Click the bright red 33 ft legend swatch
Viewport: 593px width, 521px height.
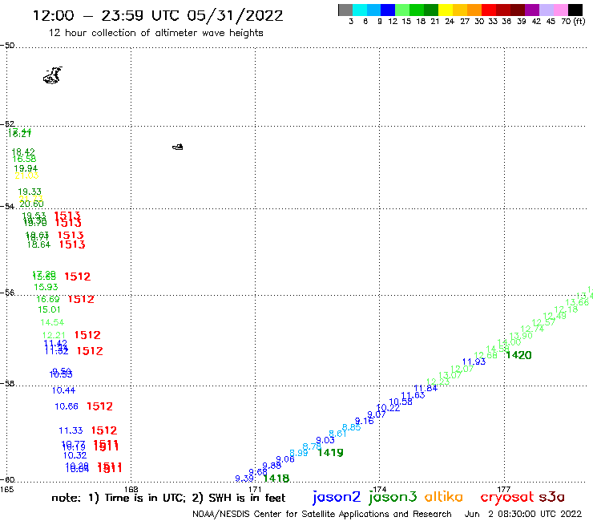point(489,10)
